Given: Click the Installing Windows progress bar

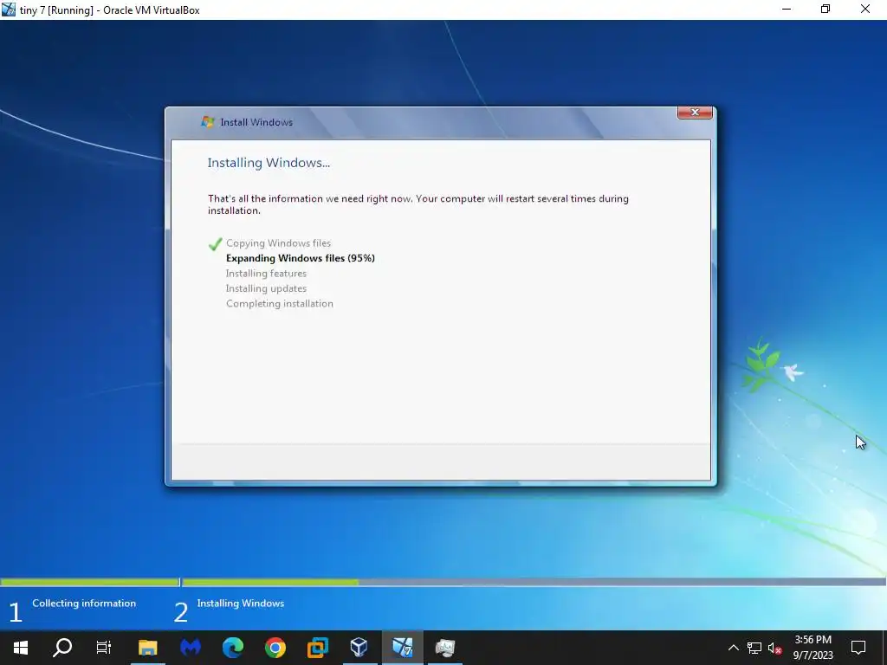Looking at the screenshot, I should point(534,582).
